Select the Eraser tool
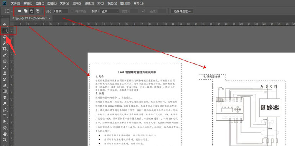 (5, 85)
